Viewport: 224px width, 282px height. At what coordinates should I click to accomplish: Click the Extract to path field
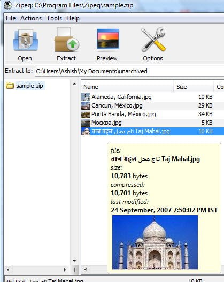pyautogui.click(x=129, y=71)
